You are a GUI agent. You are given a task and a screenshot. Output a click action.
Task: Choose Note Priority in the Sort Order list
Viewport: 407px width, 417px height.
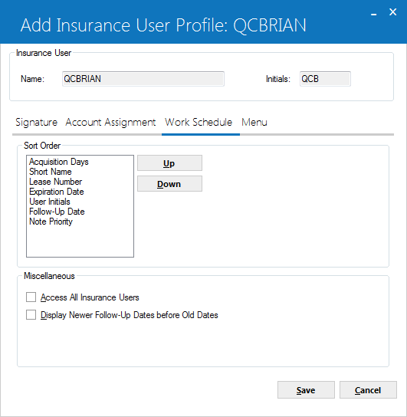(x=51, y=222)
